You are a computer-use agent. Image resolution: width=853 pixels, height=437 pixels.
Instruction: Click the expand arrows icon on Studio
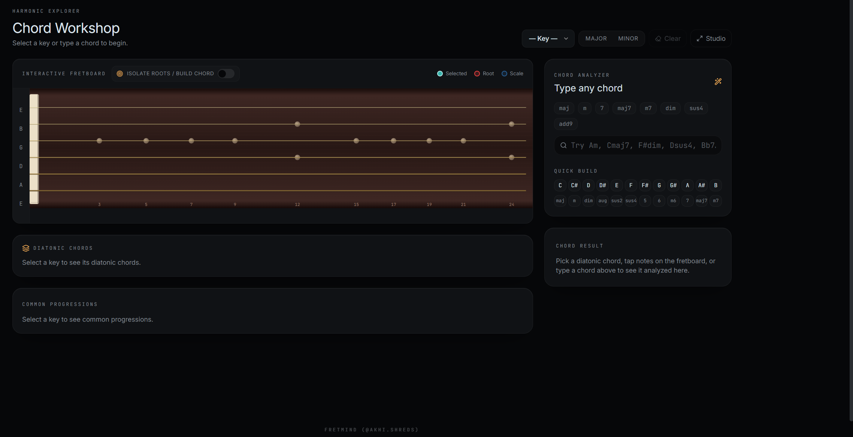tap(699, 39)
